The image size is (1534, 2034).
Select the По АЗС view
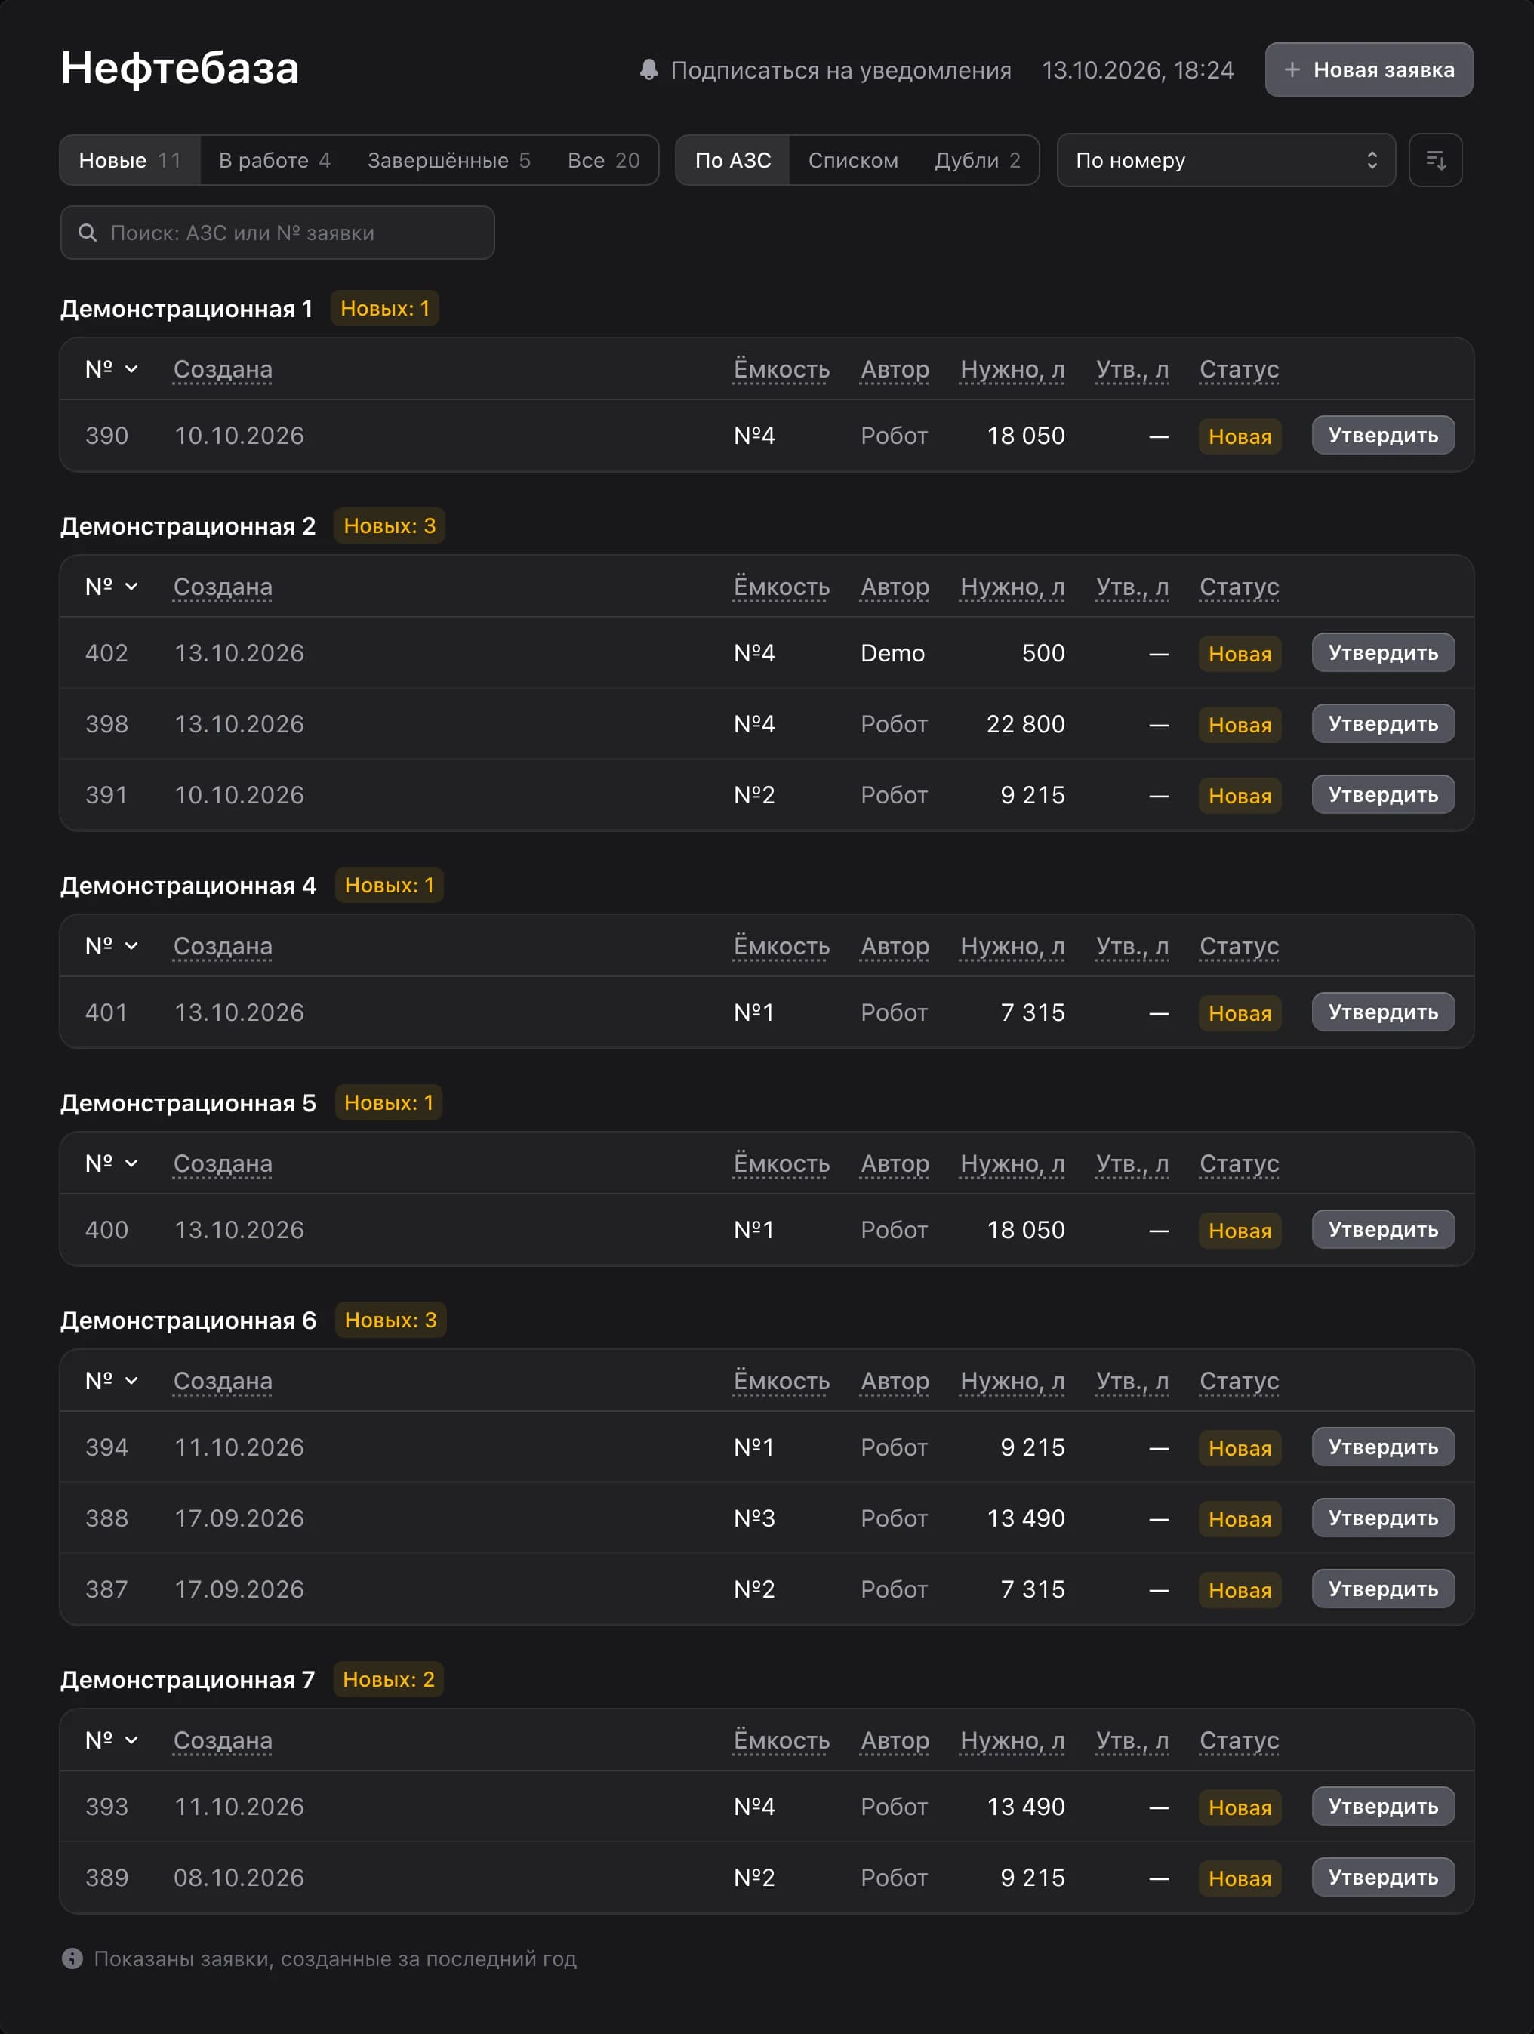(x=733, y=161)
